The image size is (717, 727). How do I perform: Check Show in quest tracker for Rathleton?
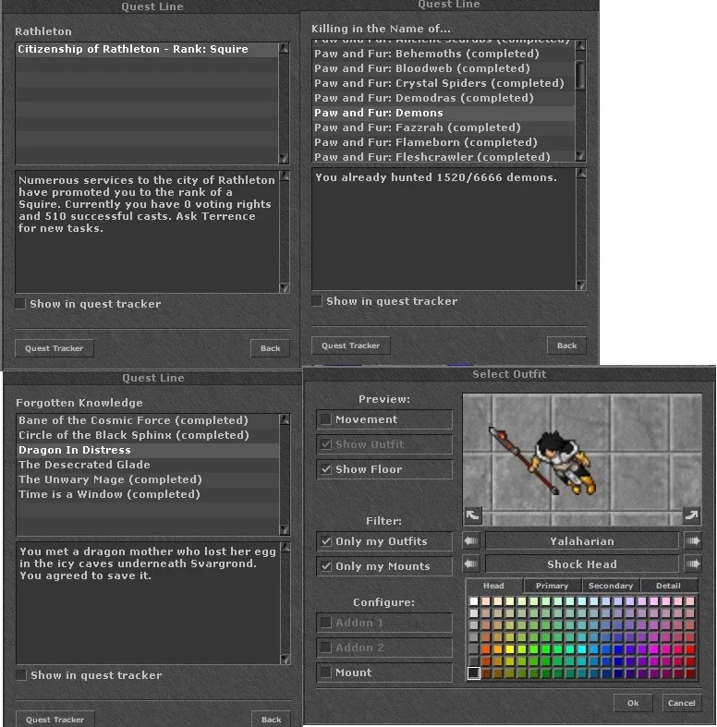click(20, 304)
